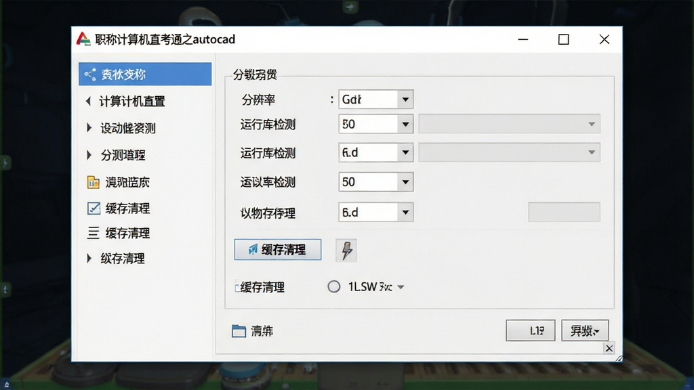The width and height of the screenshot is (694, 390).
Task: Toggle the small checkbox before bottom 缓存清理
Action: [237, 287]
